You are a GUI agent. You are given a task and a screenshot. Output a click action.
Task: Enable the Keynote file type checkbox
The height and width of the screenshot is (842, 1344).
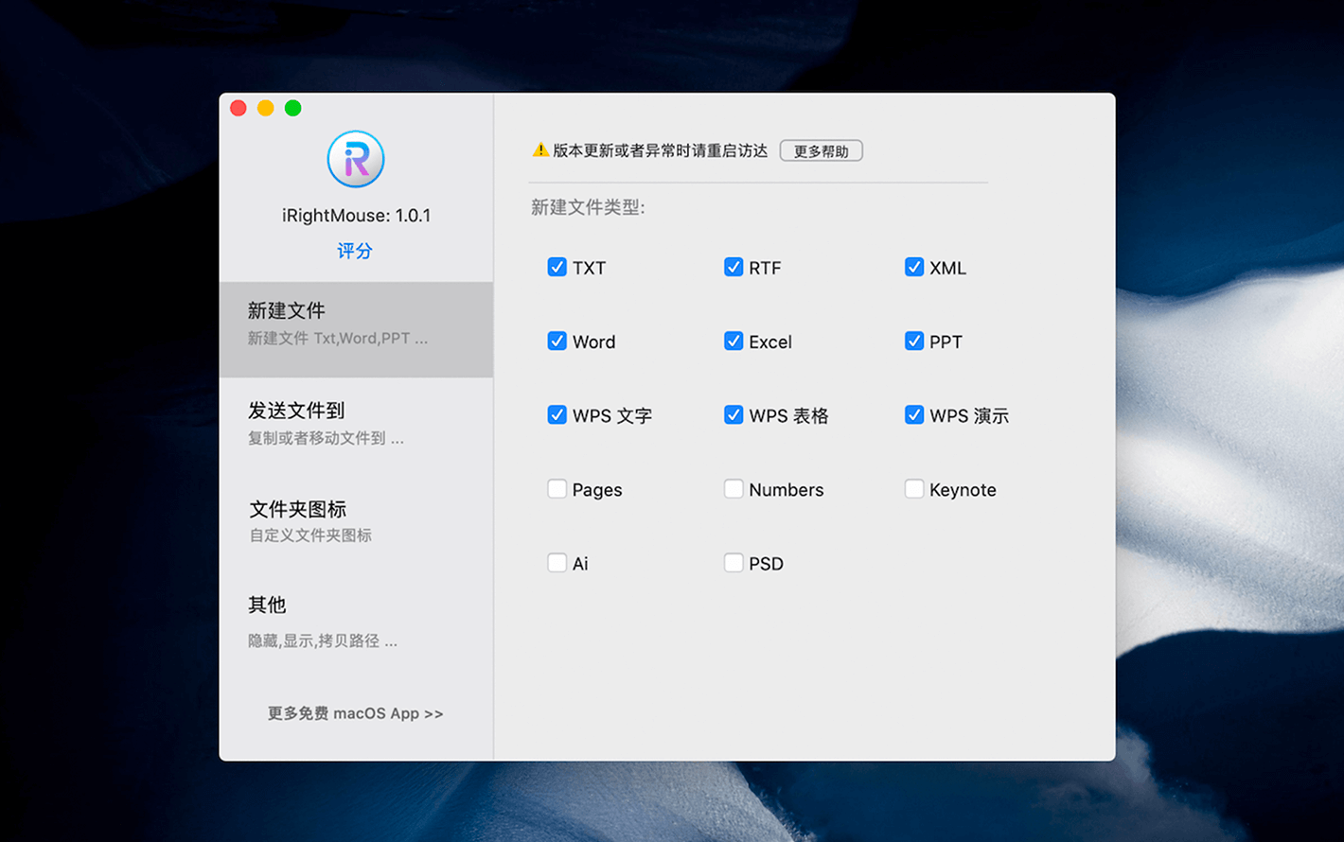[914, 488]
